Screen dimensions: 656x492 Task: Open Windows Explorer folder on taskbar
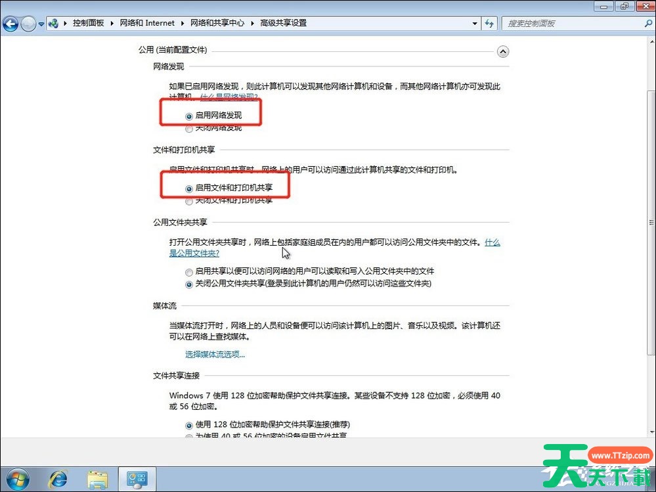point(98,478)
